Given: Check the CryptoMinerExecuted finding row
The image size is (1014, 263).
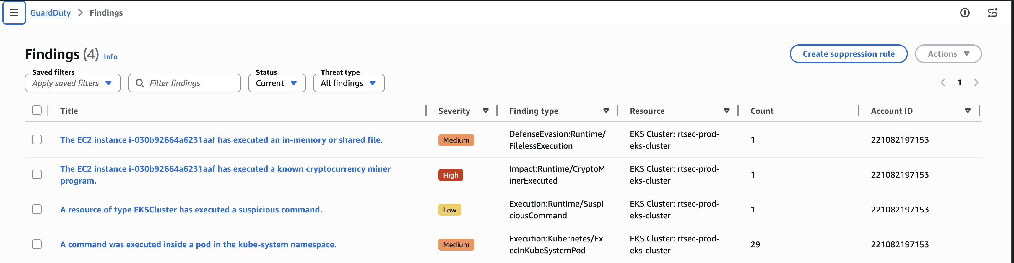Looking at the screenshot, I should point(37,174).
